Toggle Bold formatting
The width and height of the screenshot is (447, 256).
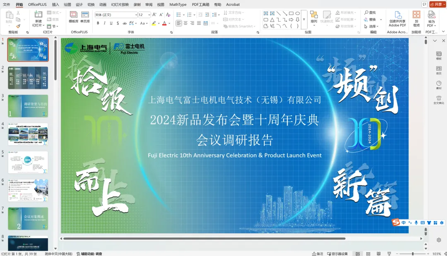tap(98, 23)
